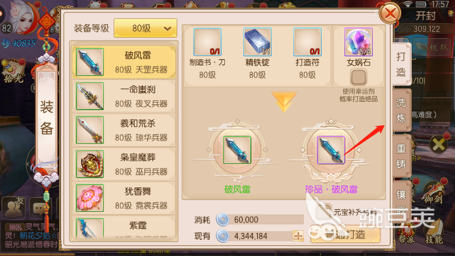Tap the 精铁锭 ingot material icon
455x256 pixels.
258,42
